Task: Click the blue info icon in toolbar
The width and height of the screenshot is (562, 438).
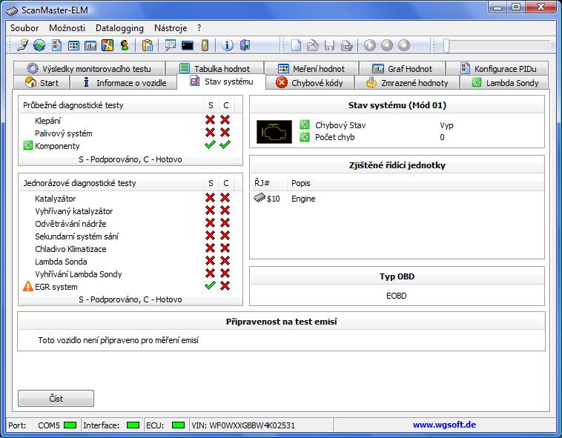Action: (x=228, y=45)
